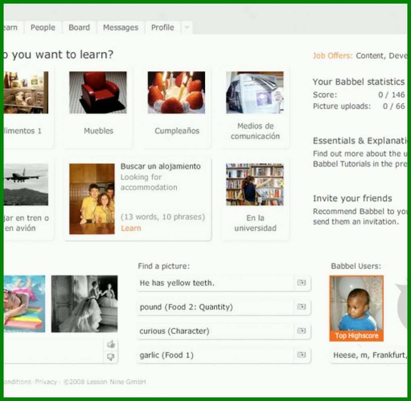This screenshot has width=411, height=401.
Task: Click camera icon for 'garlic (Food 1)'
Action: pyautogui.click(x=301, y=355)
